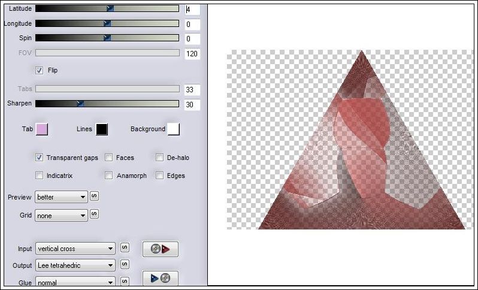Click the Output label
Screen dimensions: 478x290
pyautogui.click(x=22, y=265)
